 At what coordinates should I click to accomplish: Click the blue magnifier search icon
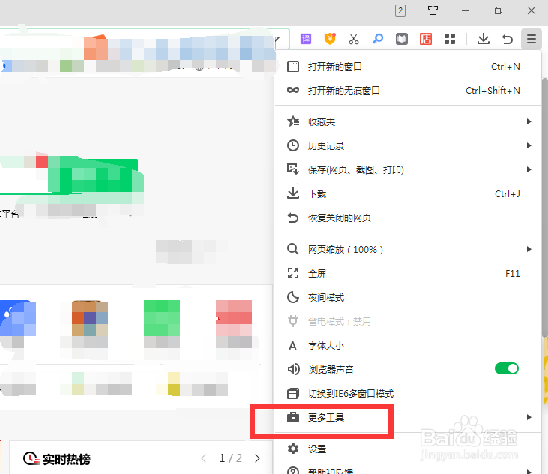377,39
